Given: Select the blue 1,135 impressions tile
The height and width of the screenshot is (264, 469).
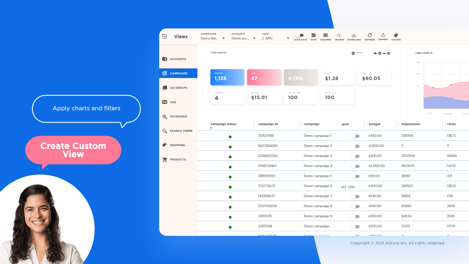Looking at the screenshot, I should click(x=227, y=77).
